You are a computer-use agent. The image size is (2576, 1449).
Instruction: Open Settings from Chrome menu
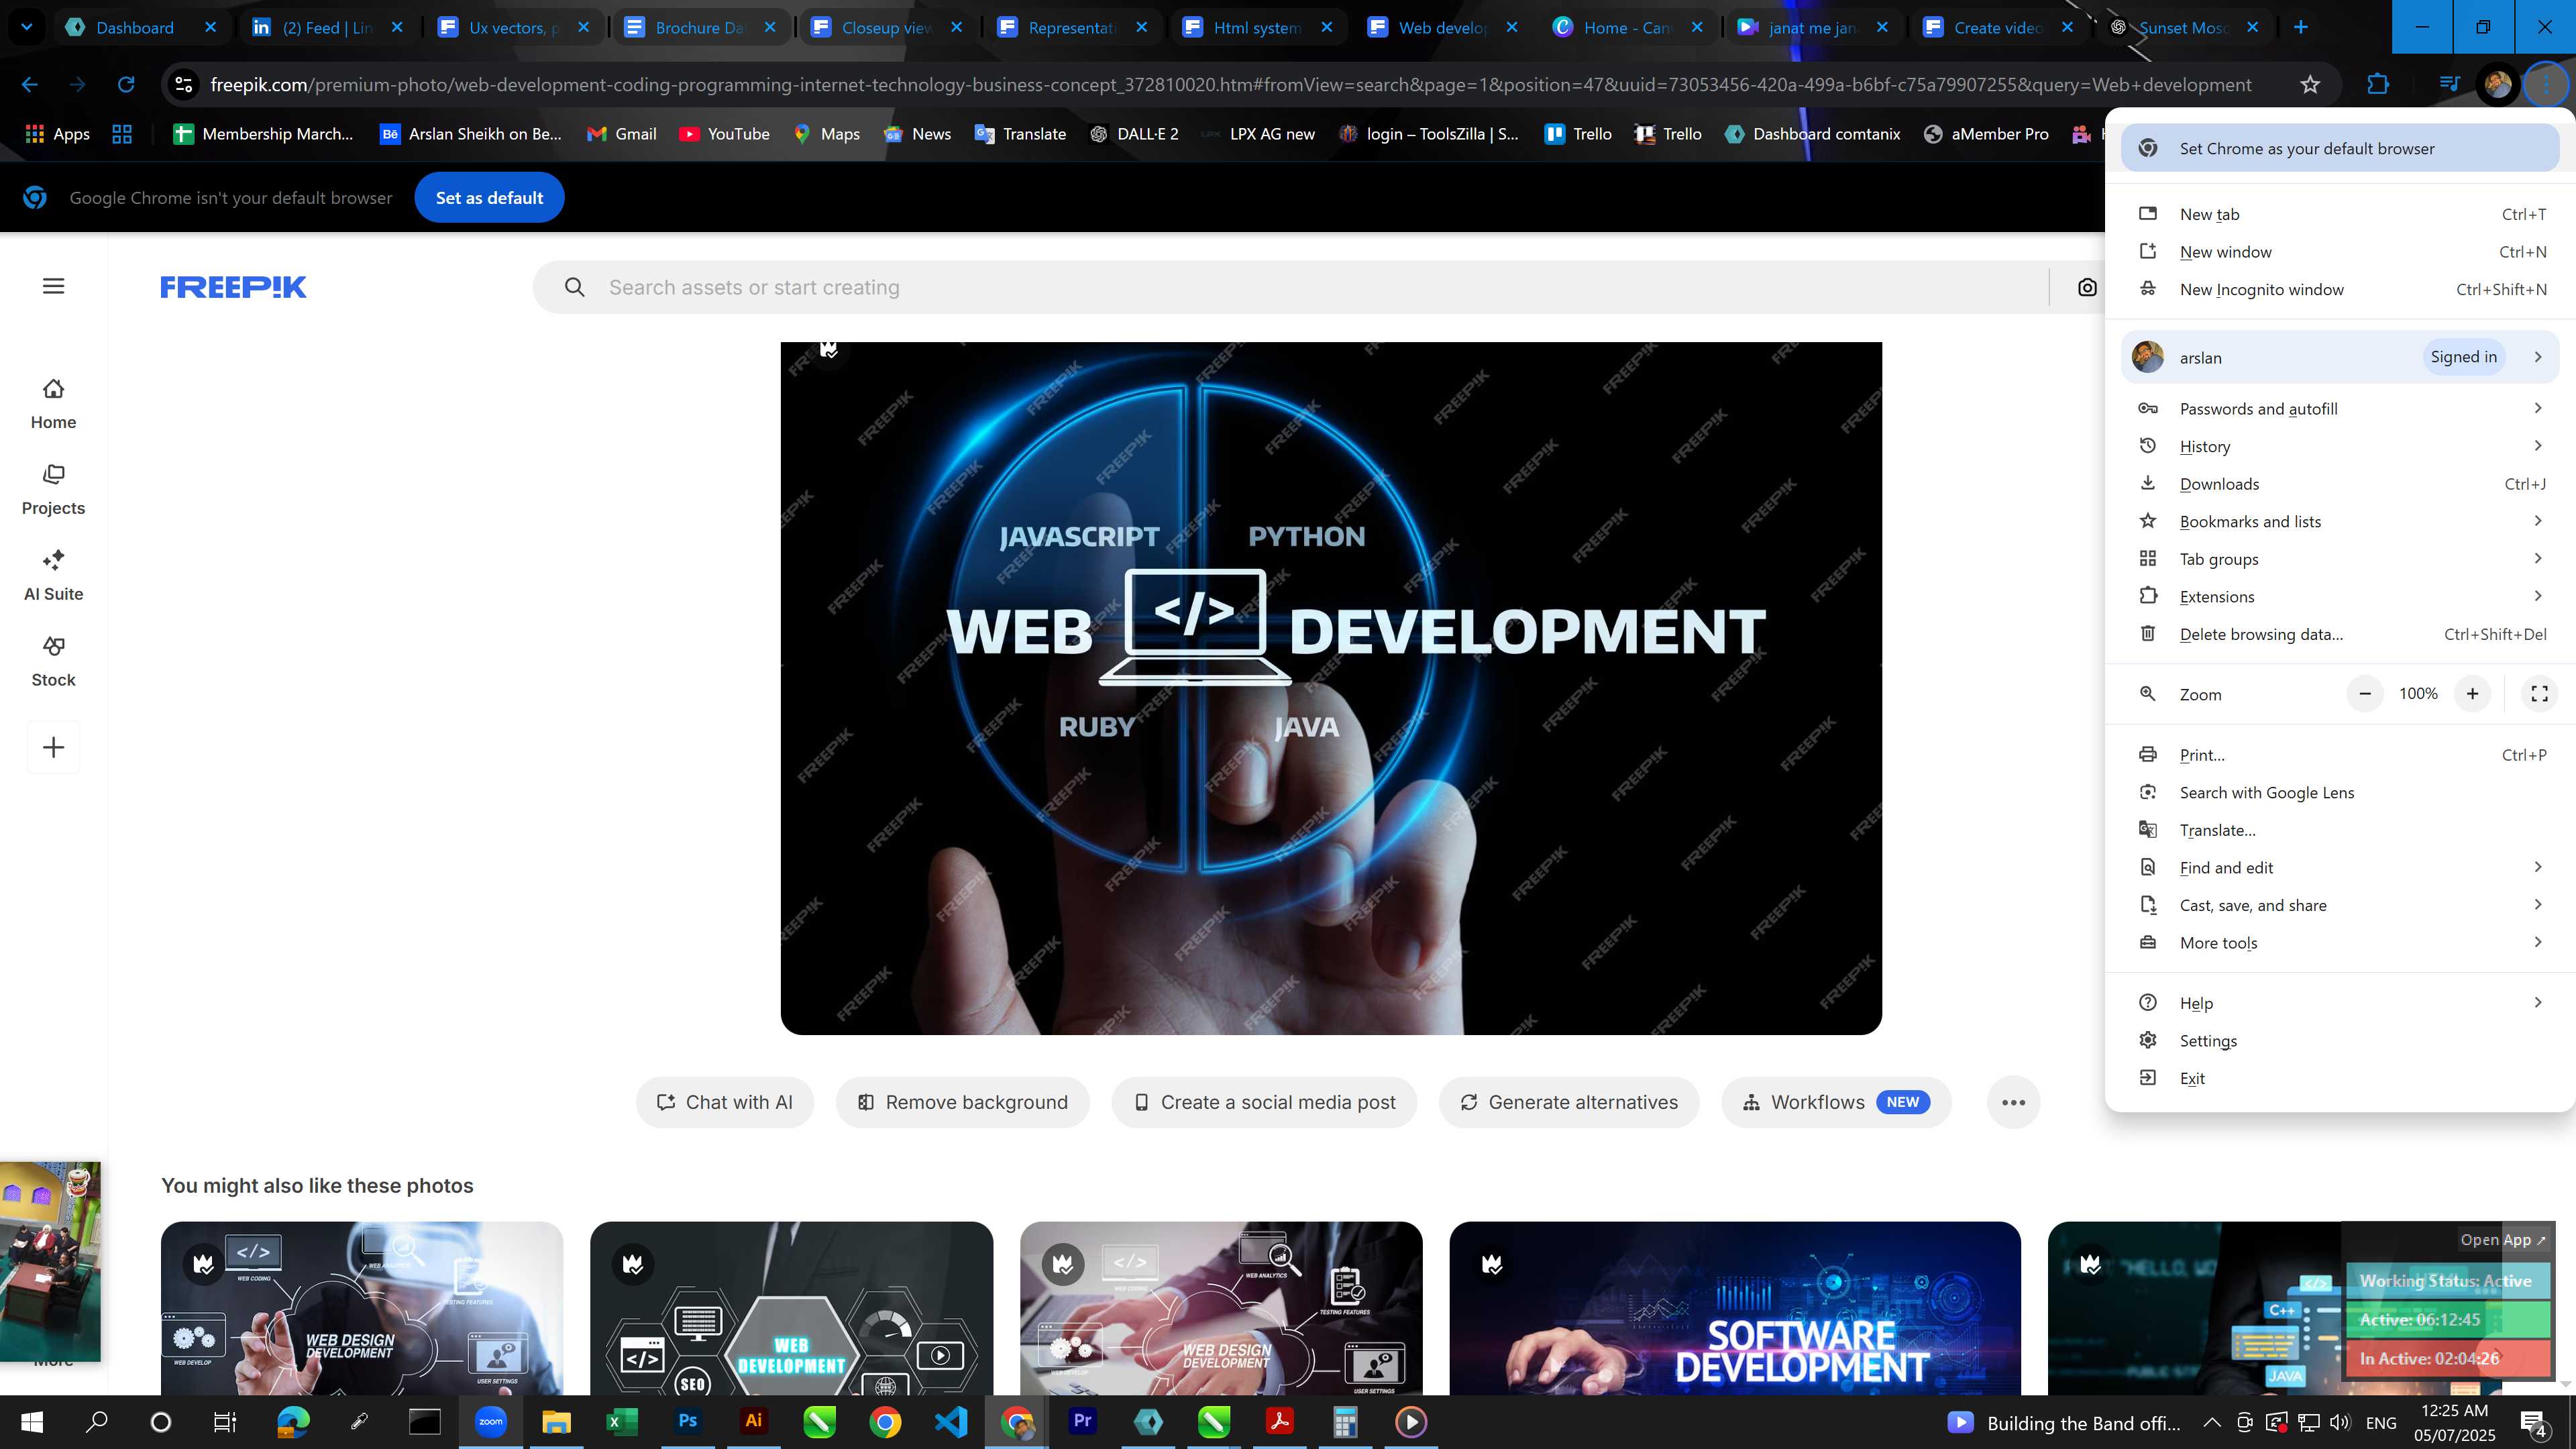pyautogui.click(x=2341, y=1041)
